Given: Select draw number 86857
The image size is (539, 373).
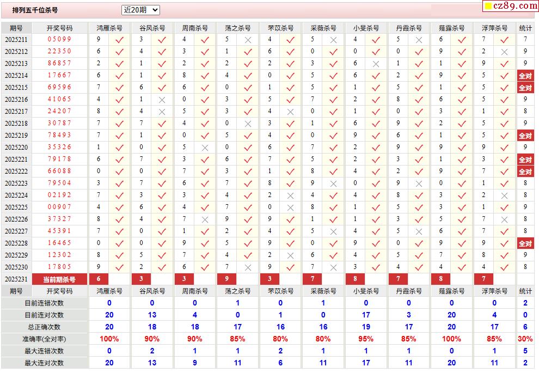Looking at the screenshot, I should (59, 63).
